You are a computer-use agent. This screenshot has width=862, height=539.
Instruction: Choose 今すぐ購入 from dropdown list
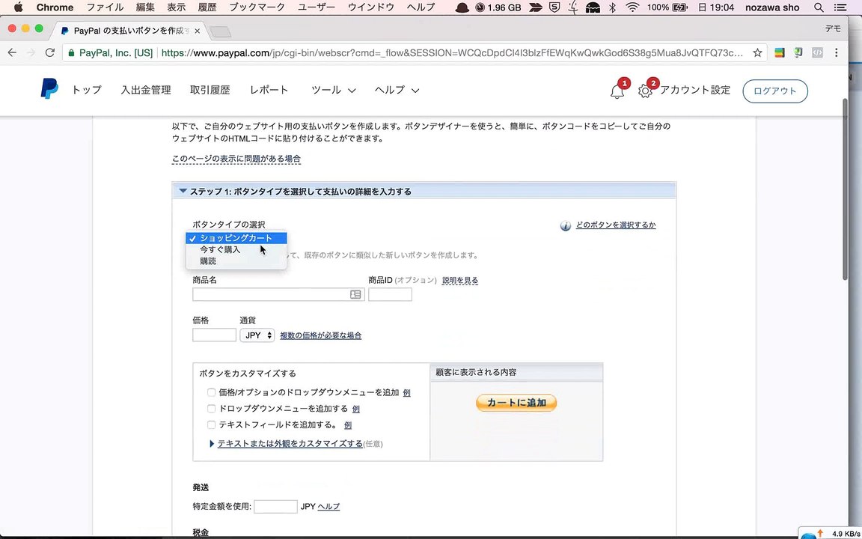tap(236, 249)
